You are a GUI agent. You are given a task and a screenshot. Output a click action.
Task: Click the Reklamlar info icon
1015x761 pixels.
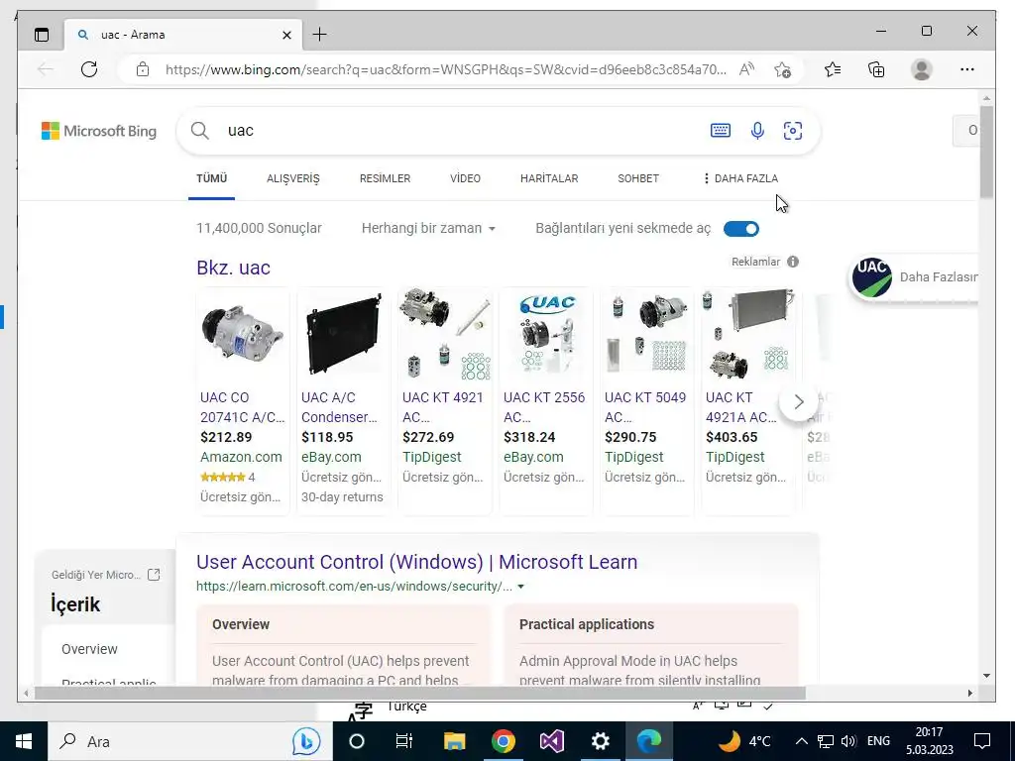pyautogui.click(x=793, y=262)
